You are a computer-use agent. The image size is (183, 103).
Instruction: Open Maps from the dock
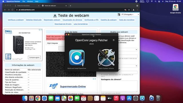tap(64, 98)
